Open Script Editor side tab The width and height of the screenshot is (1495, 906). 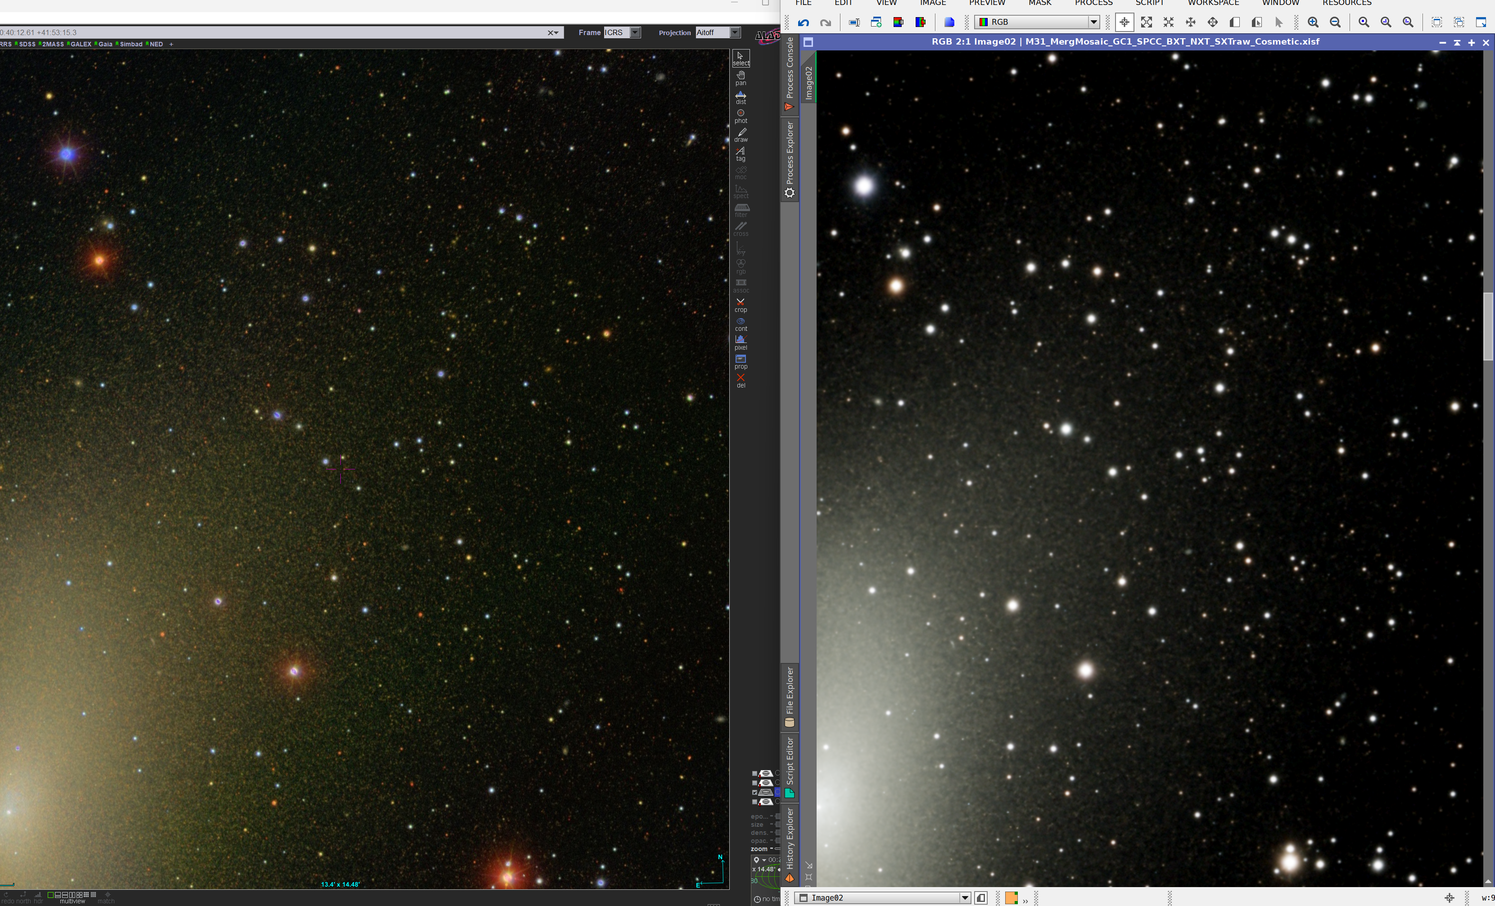point(789,767)
